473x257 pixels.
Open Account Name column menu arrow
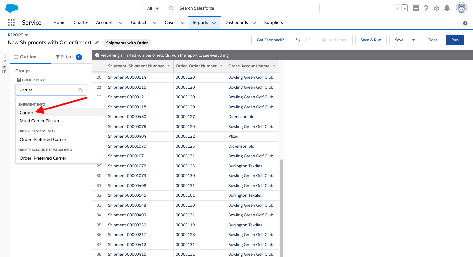(x=274, y=66)
